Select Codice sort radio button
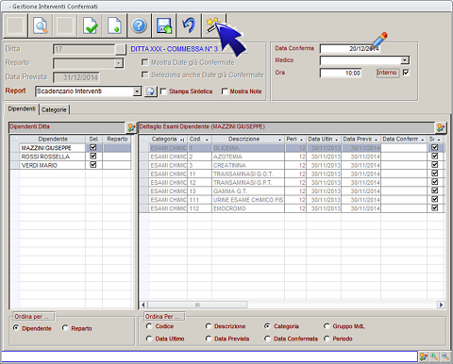 coord(149,326)
